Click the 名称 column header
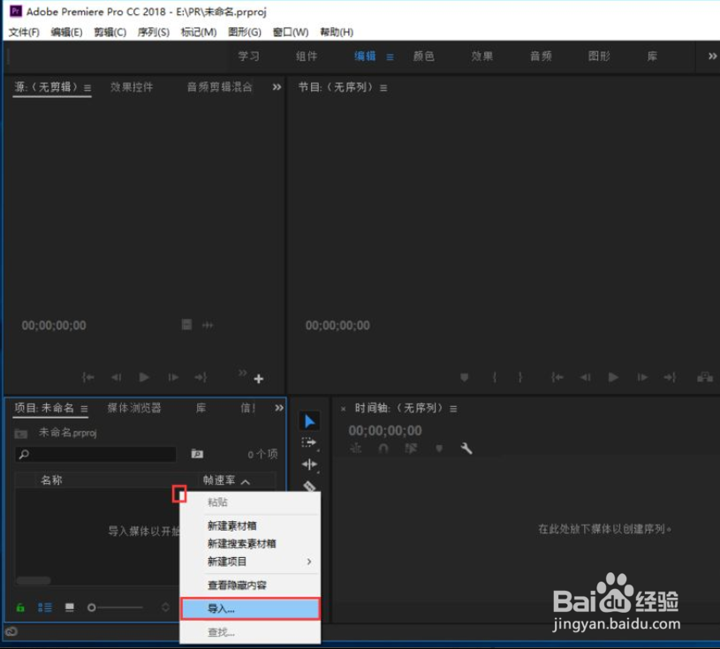Screen dimensions: 720x649 51,480
